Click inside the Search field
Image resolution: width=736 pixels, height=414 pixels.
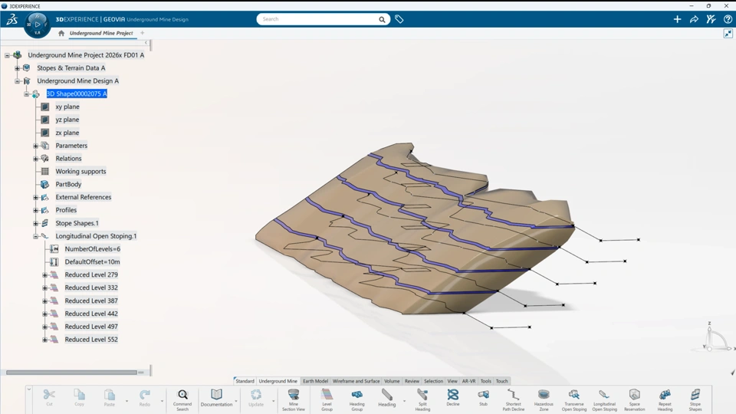[x=318, y=19]
